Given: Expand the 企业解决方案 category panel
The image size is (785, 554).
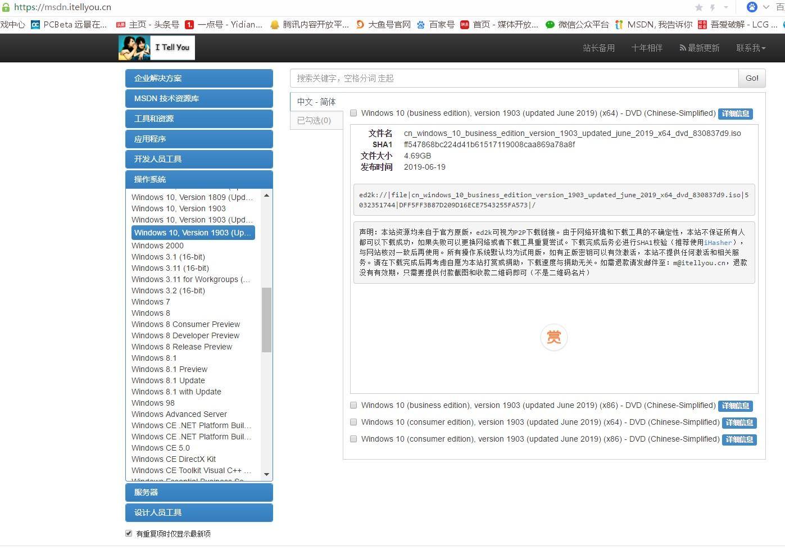Looking at the screenshot, I should click(199, 78).
